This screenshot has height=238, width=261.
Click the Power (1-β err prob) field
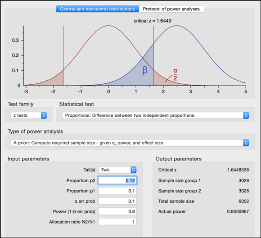coord(117,211)
